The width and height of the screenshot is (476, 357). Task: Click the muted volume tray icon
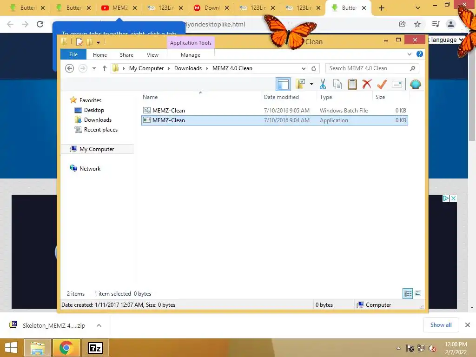pos(432,348)
